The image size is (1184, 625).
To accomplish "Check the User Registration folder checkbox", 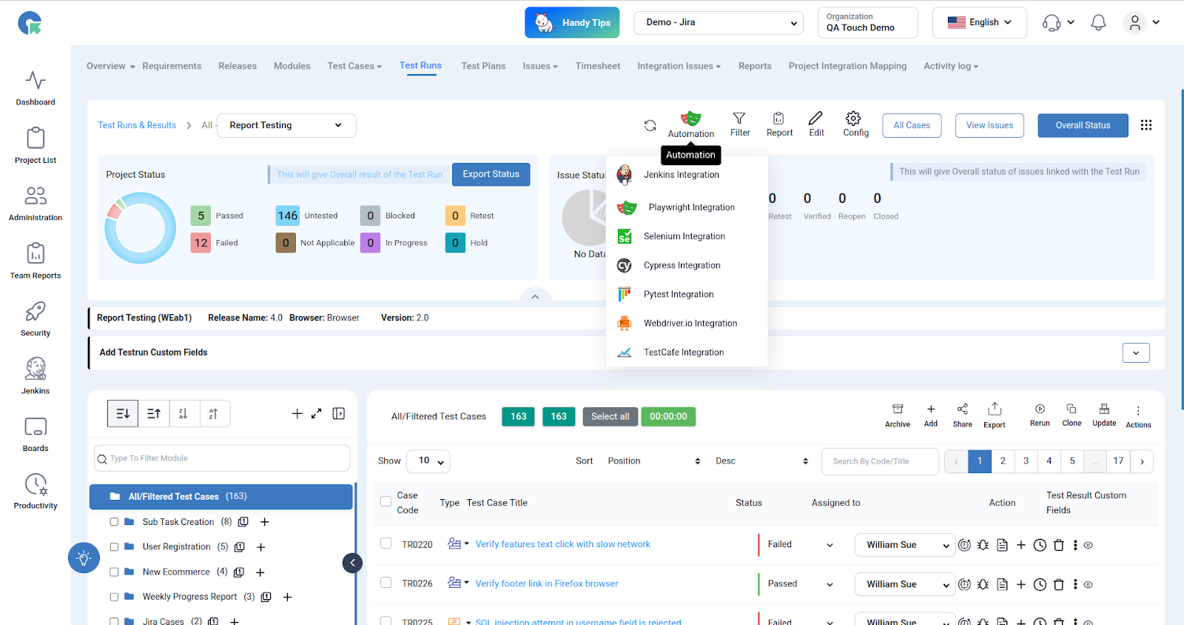I will pos(114,547).
